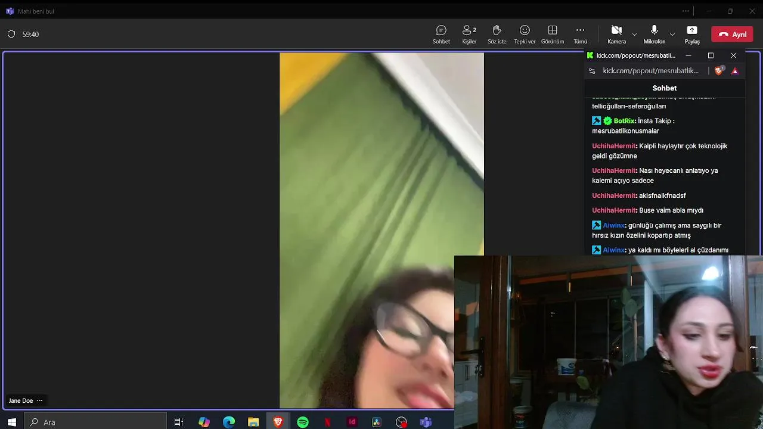This screenshot has width=763, height=429.
Task: Click UchihaHermit on 'aklsfnalkfnadsf' message
Action: click(614, 195)
